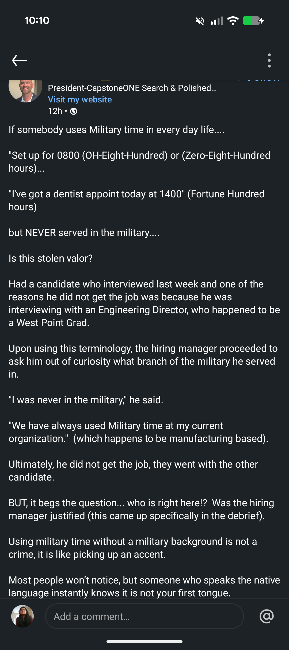Tap the President-CapstoneONE Search headline
Viewport: 289px width, 650px height.
(x=132, y=88)
